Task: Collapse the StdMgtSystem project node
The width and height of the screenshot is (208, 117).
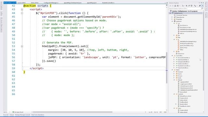Action: pyautogui.click(x=170, y=13)
